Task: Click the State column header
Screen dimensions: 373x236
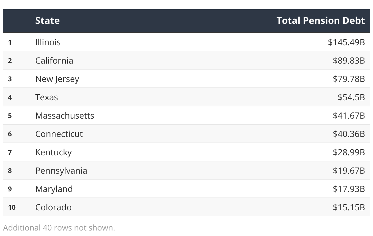Action: [x=47, y=20]
